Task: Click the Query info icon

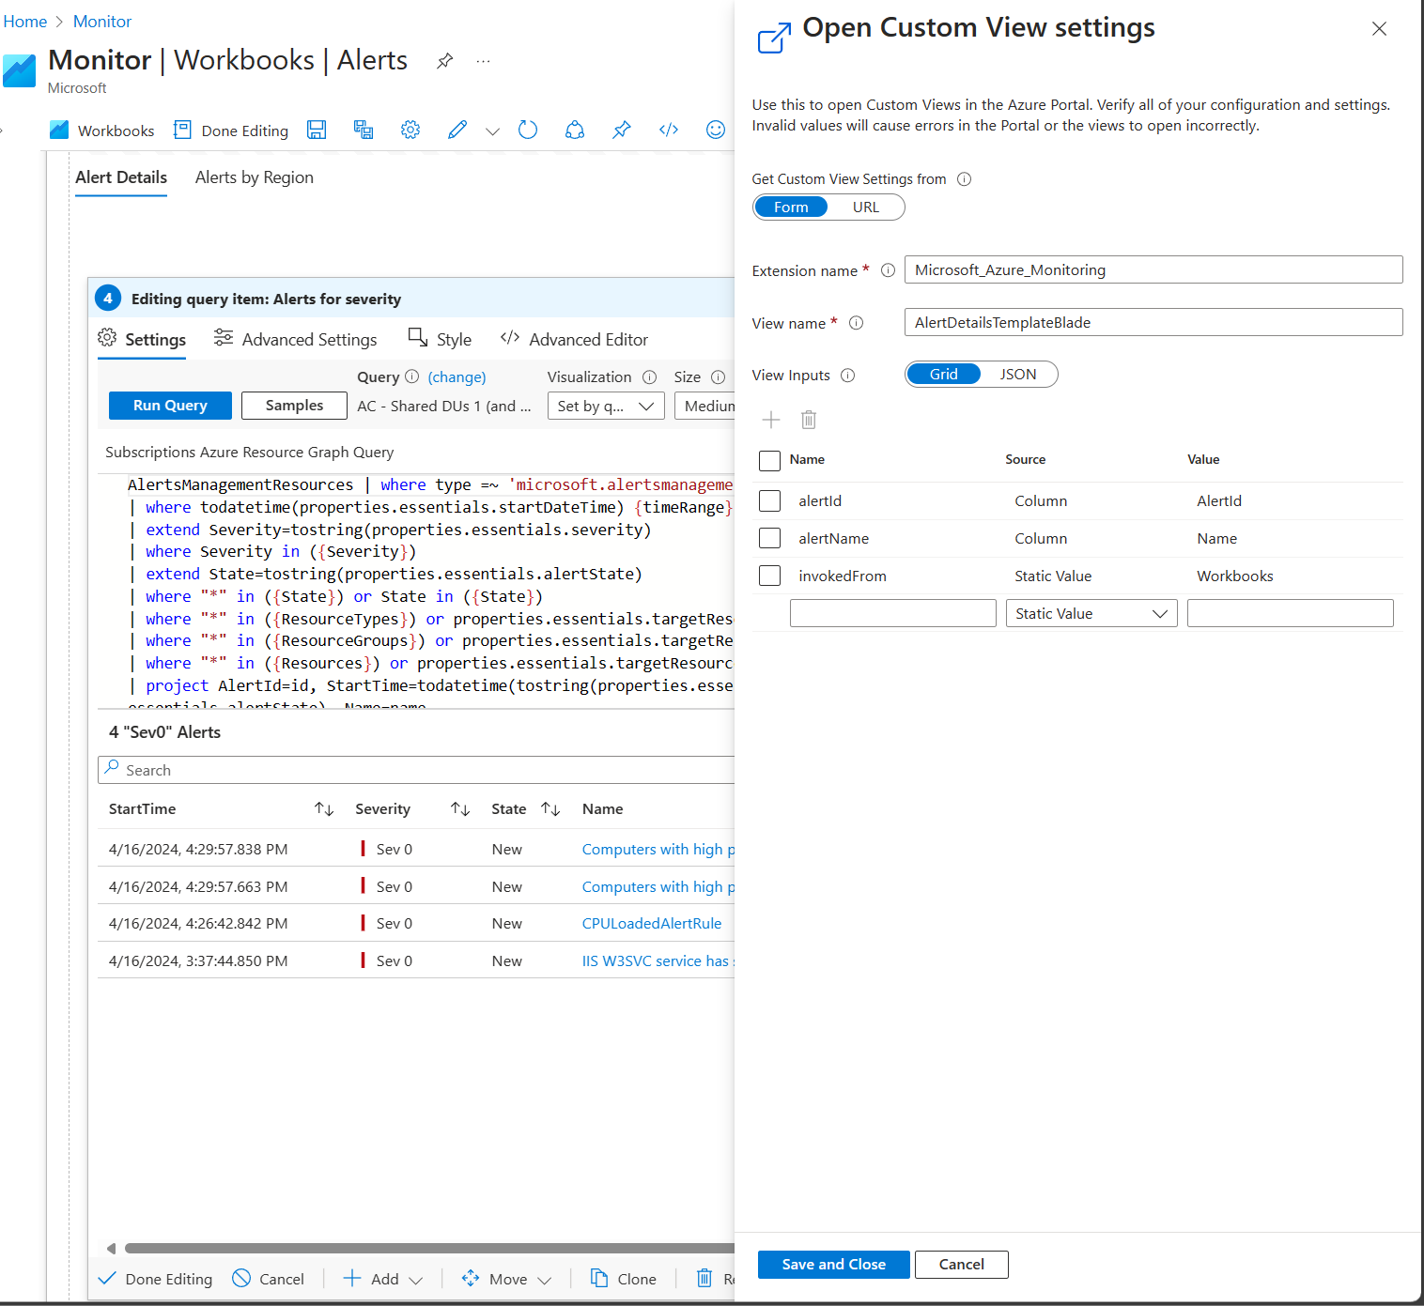Action: (x=411, y=376)
